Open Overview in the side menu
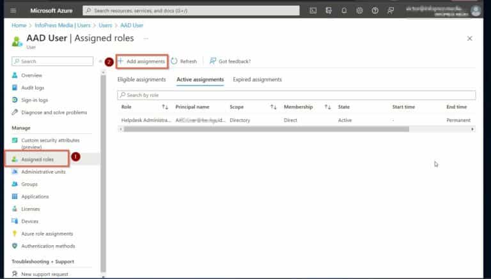Screen dimensions: 491x279 click(x=31, y=75)
